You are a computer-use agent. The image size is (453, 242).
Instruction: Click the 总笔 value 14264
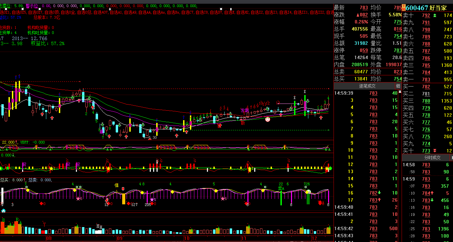pyautogui.click(x=361, y=57)
